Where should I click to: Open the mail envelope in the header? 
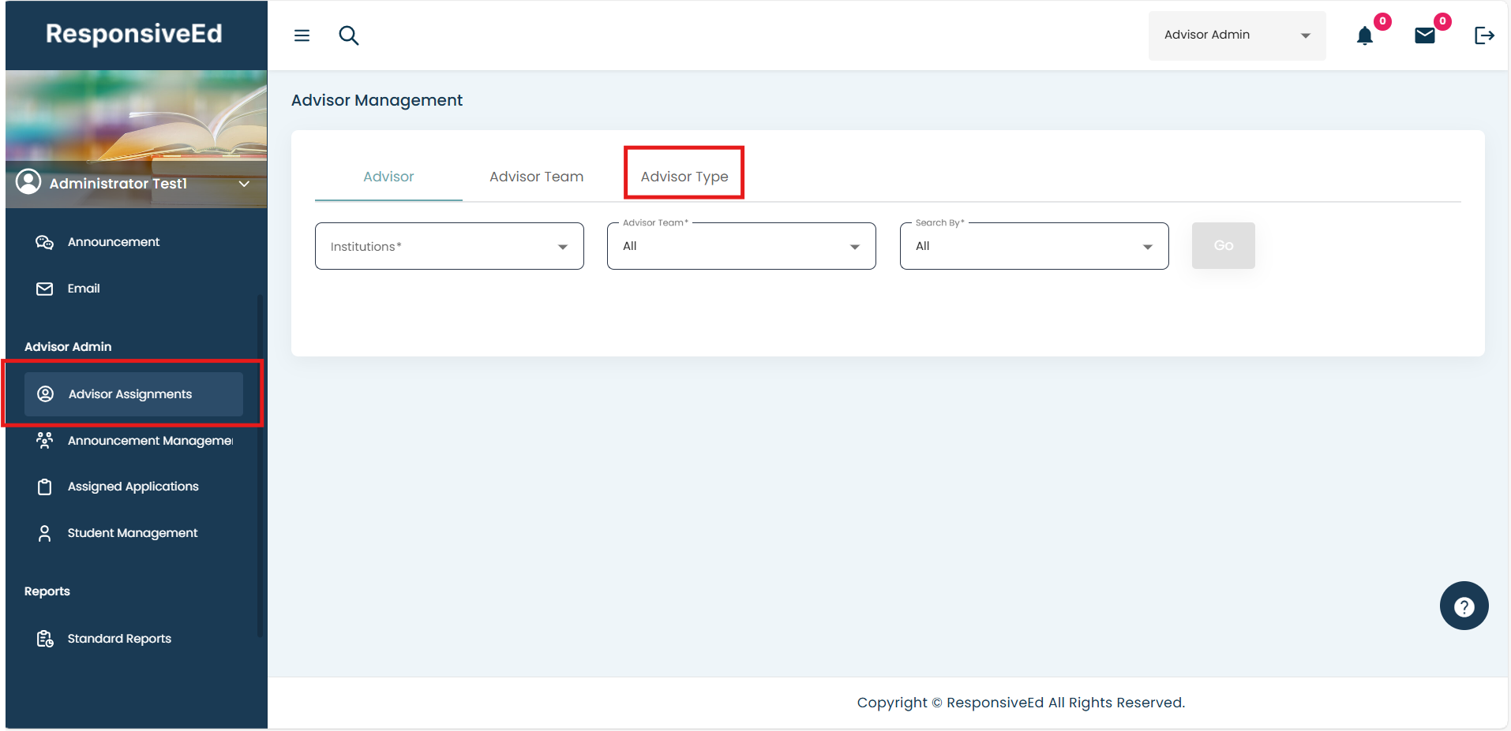[1424, 35]
